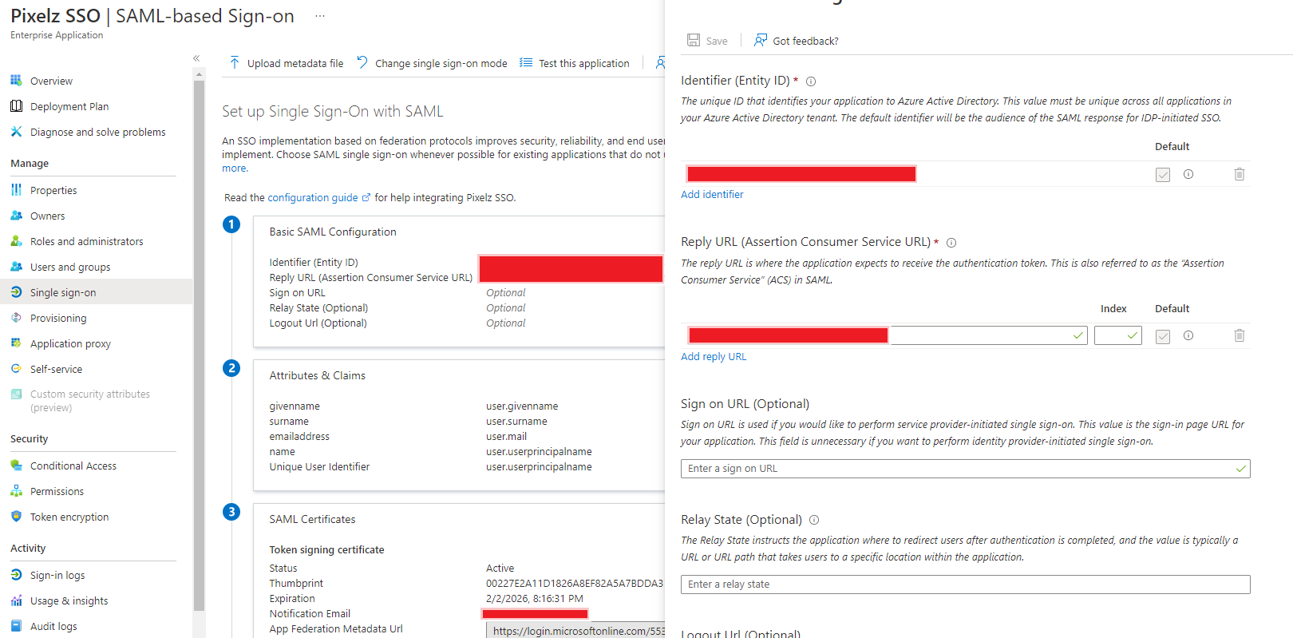
Task: Delete the reply URL entry with trash icon
Action: (x=1240, y=335)
